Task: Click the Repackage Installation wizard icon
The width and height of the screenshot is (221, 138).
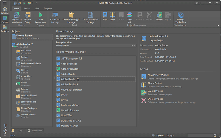Action: coord(16,16)
